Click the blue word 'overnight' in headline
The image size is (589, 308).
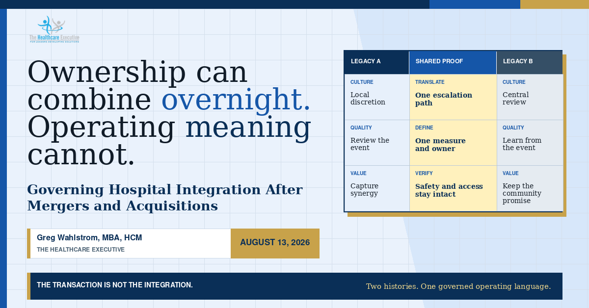pyautogui.click(x=236, y=100)
